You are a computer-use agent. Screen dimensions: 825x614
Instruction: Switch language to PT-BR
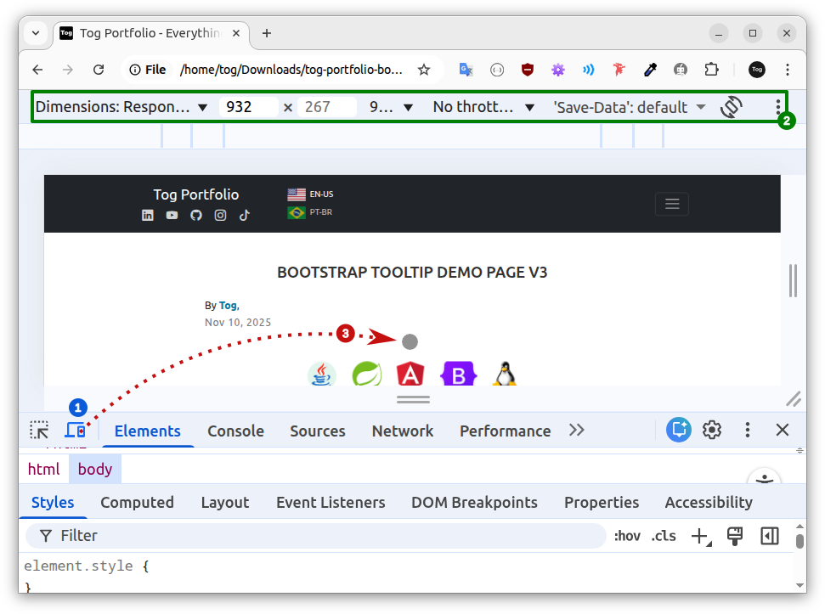tap(310, 212)
